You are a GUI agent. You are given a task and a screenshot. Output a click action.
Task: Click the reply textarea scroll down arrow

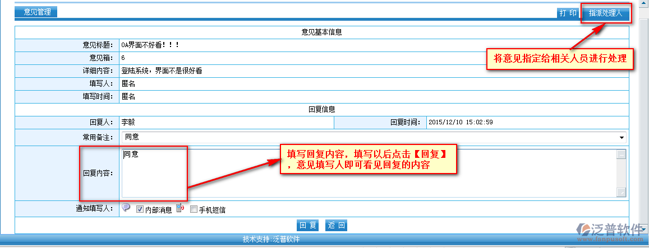[621, 192]
